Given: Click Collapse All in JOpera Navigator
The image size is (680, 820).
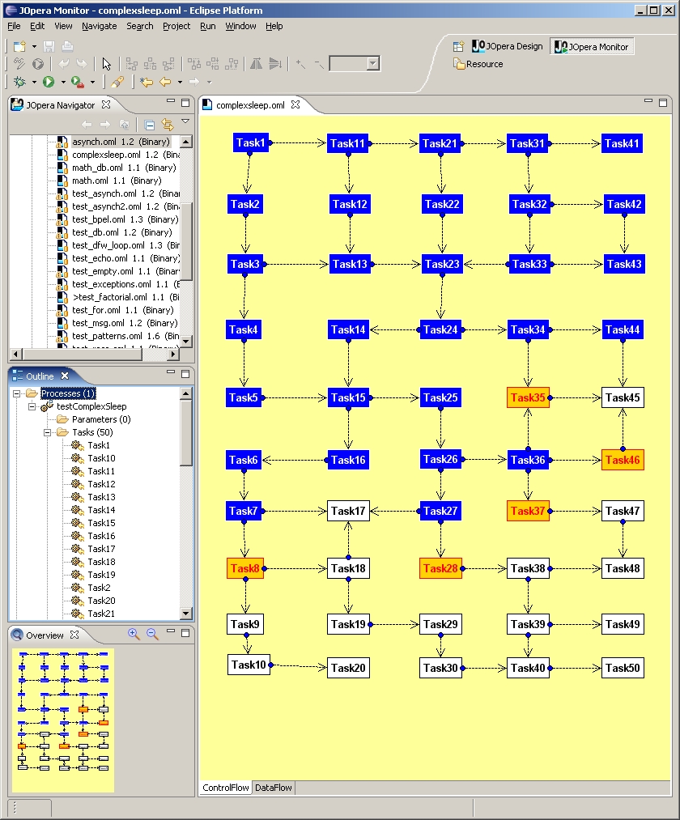Looking at the screenshot, I should click(x=150, y=125).
